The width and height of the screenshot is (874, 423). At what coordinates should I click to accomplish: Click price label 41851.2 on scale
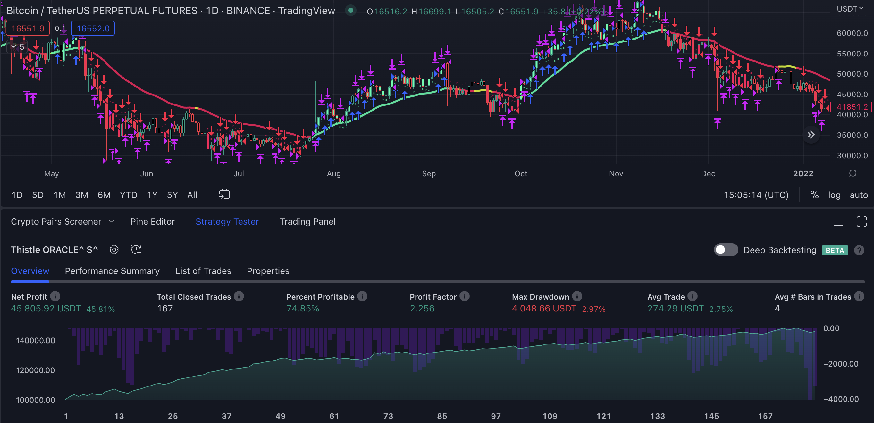852,107
